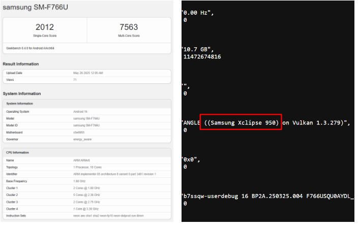Image resolution: width=359 pixels, height=229 pixels.
Task: Click the word 'ANGLE' in the terminal output
Action: [x=192, y=123]
